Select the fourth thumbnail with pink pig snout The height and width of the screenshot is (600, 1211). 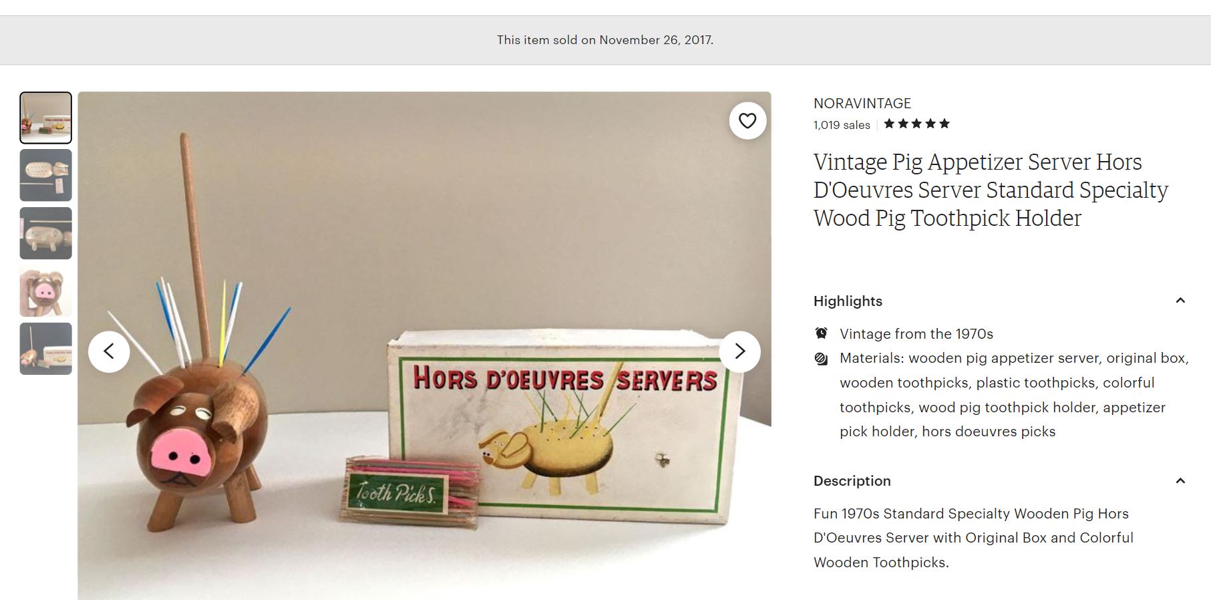pos(45,291)
